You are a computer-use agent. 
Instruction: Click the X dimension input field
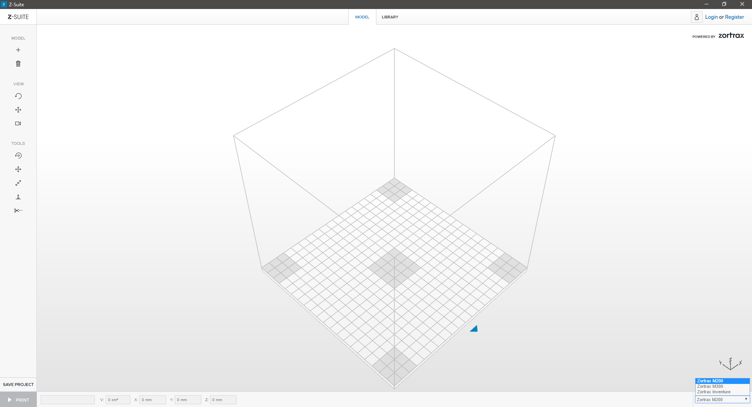[153, 400]
